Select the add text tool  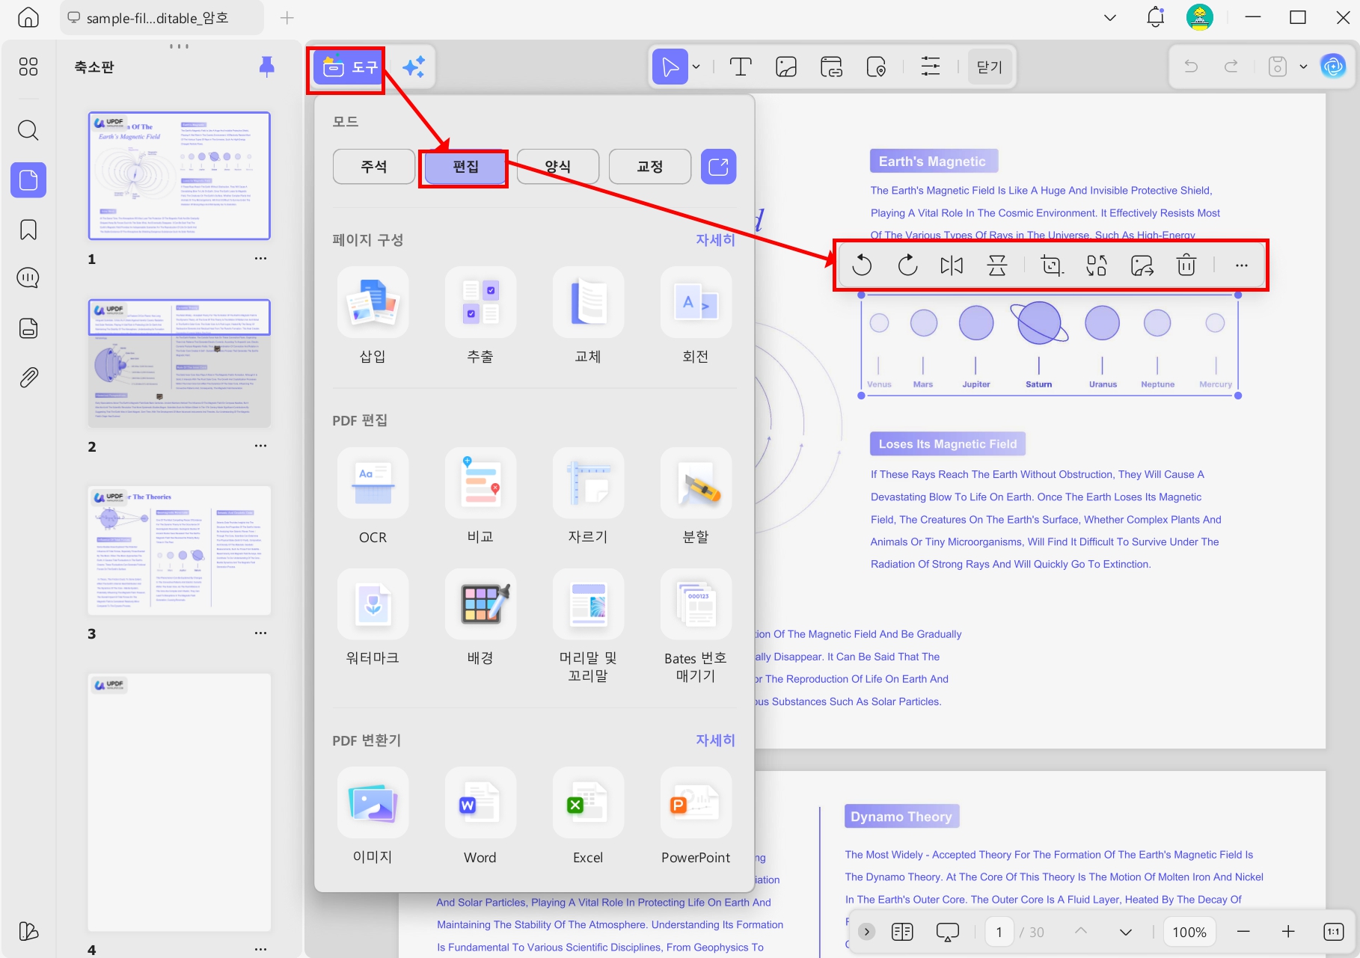click(x=741, y=67)
